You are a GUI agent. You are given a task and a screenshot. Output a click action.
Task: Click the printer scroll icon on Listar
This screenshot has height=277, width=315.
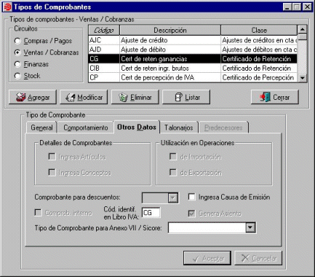click(178, 97)
